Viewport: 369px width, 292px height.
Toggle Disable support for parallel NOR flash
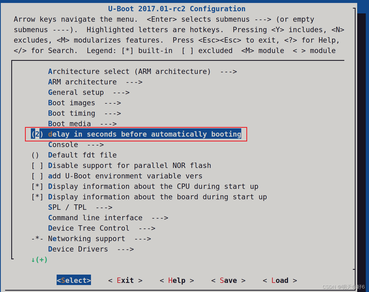[x=37, y=166]
